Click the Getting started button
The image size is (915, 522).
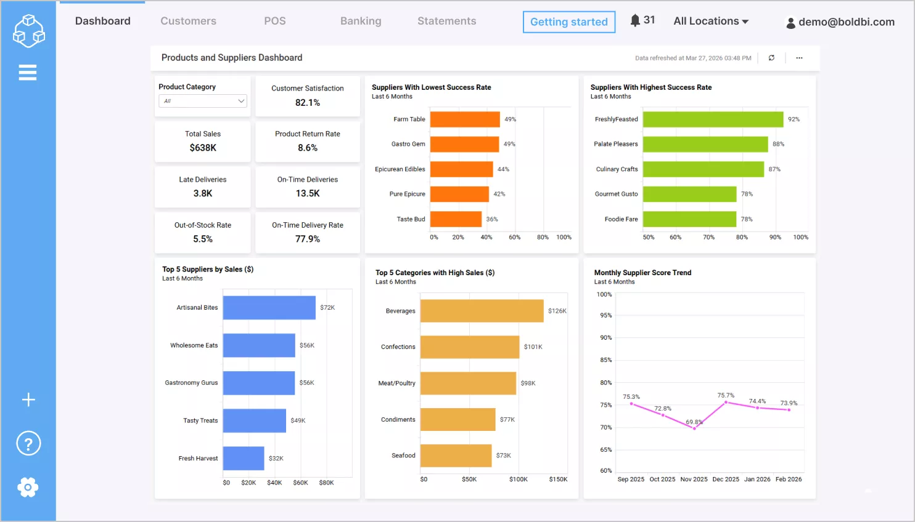click(568, 22)
